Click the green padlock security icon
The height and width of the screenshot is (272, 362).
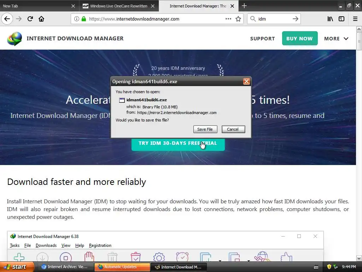pos(84,19)
